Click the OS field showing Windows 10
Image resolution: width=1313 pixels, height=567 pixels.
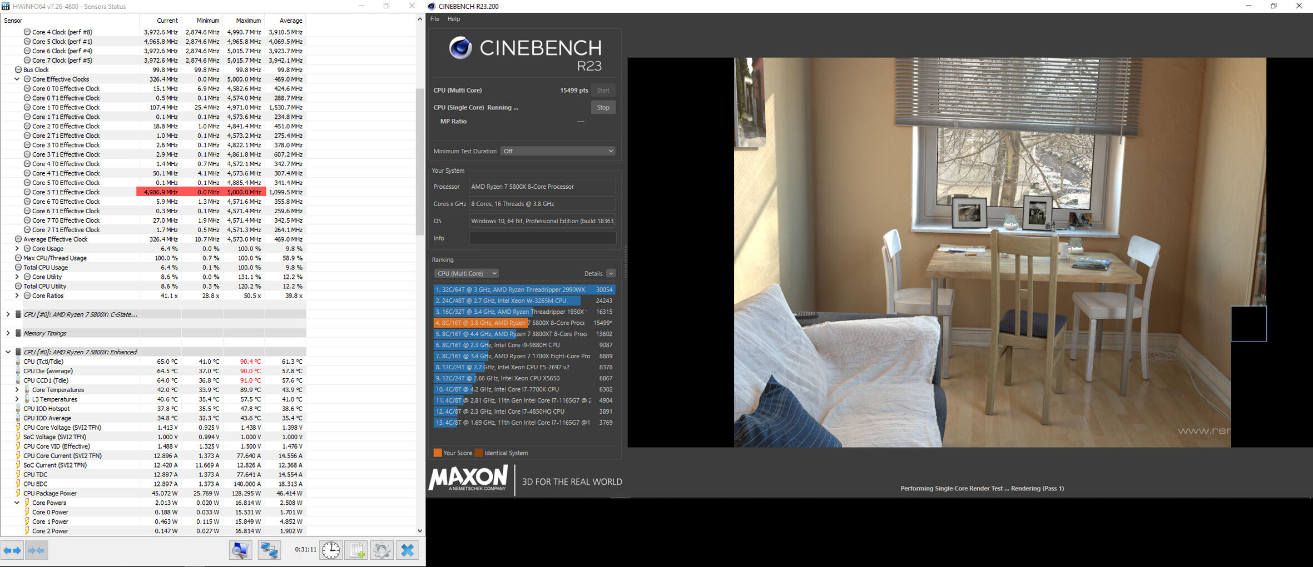(542, 221)
